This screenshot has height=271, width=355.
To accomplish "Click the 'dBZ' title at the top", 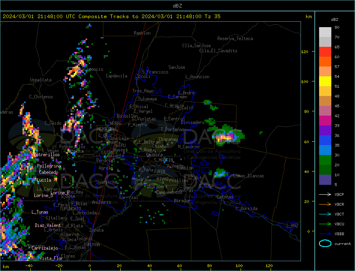I will pyautogui.click(x=177, y=6).
